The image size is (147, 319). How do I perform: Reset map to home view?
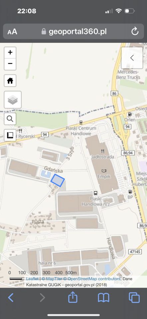[10, 80]
